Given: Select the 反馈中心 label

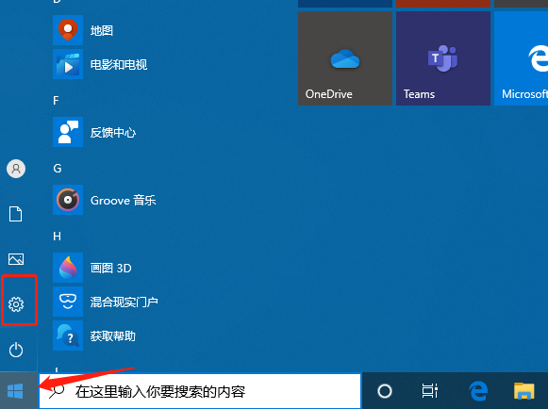Looking at the screenshot, I should 113,132.
